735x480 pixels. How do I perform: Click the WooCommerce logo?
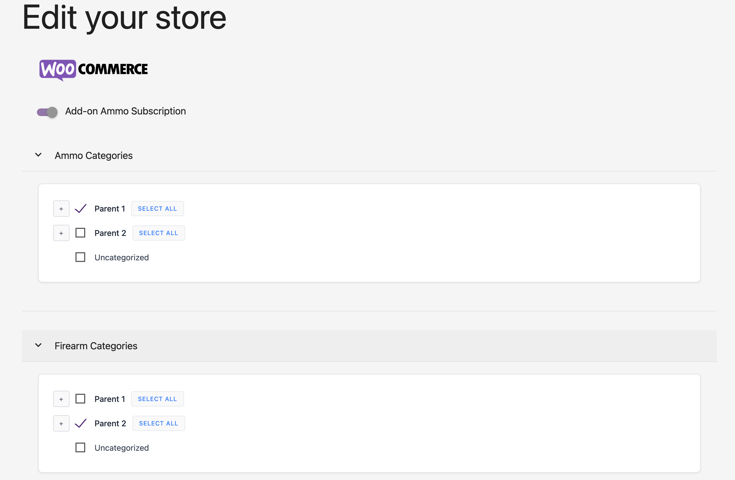tap(94, 69)
